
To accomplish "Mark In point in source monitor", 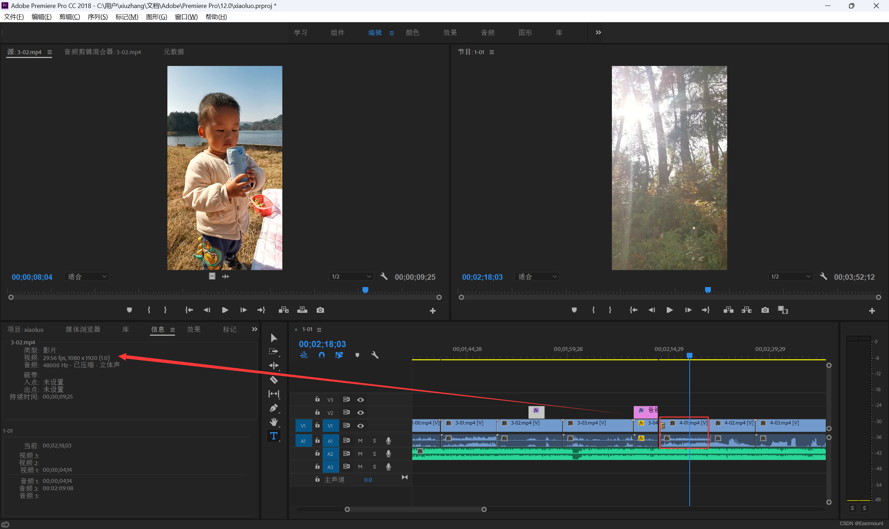I will point(149,310).
